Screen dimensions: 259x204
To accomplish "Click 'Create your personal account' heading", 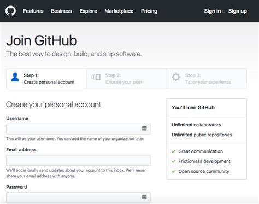I will pyautogui.click(x=54, y=104).
